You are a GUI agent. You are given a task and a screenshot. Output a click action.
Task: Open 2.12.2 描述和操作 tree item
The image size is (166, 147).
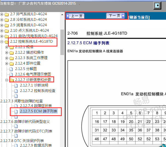click(x=30, y=53)
